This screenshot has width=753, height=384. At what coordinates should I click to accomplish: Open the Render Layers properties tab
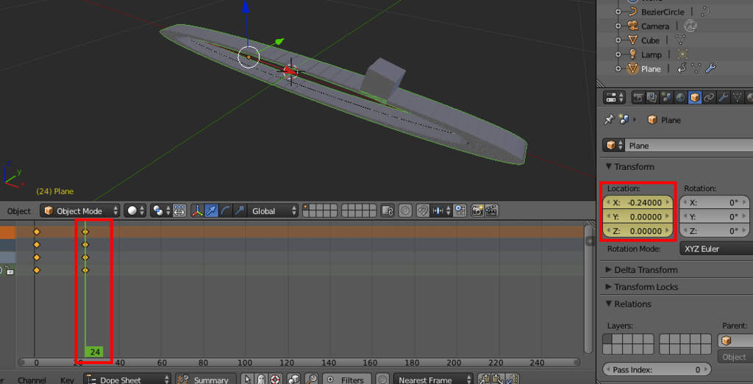tap(652, 98)
